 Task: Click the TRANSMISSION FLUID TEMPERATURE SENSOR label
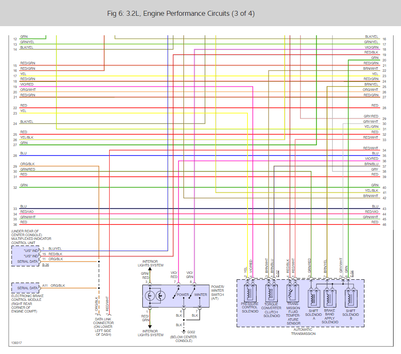tap(293, 314)
